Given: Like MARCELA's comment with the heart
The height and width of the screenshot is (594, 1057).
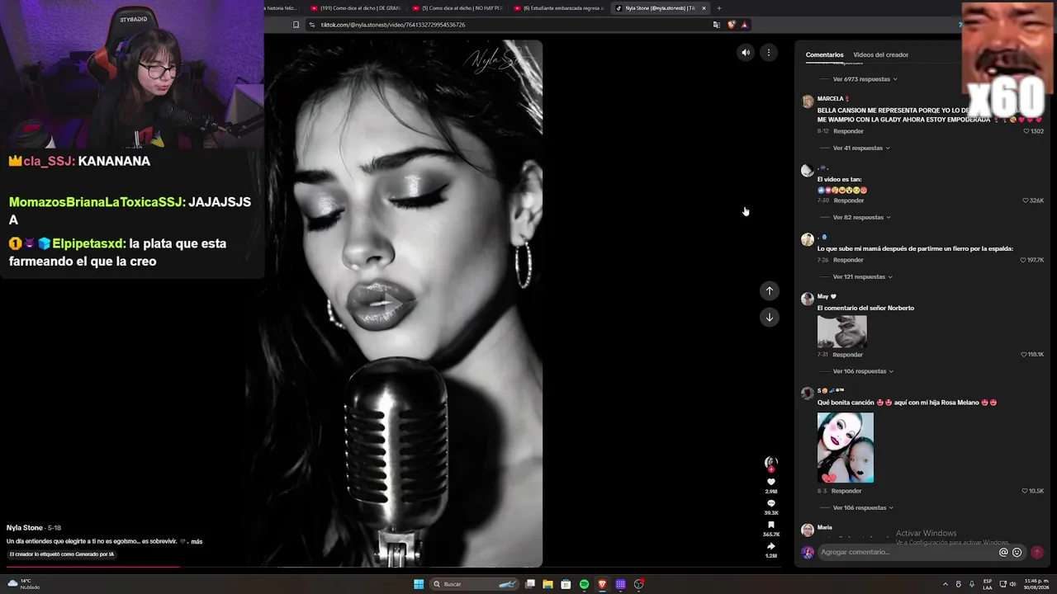Looking at the screenshot, I should 1026,131.
